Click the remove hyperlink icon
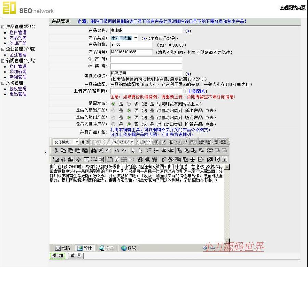The height and width of the screenshot is (281, 308). 155,159
